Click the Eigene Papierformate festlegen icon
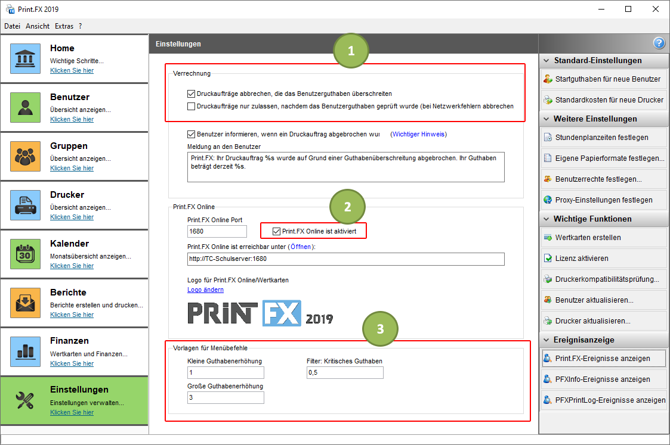The width and height of the screenshot is (670, 445). [548, 158]
